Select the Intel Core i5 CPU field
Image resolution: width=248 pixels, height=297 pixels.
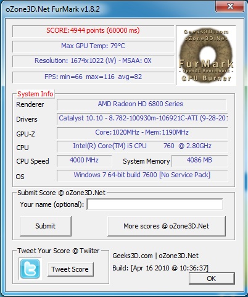coord(143,146)
